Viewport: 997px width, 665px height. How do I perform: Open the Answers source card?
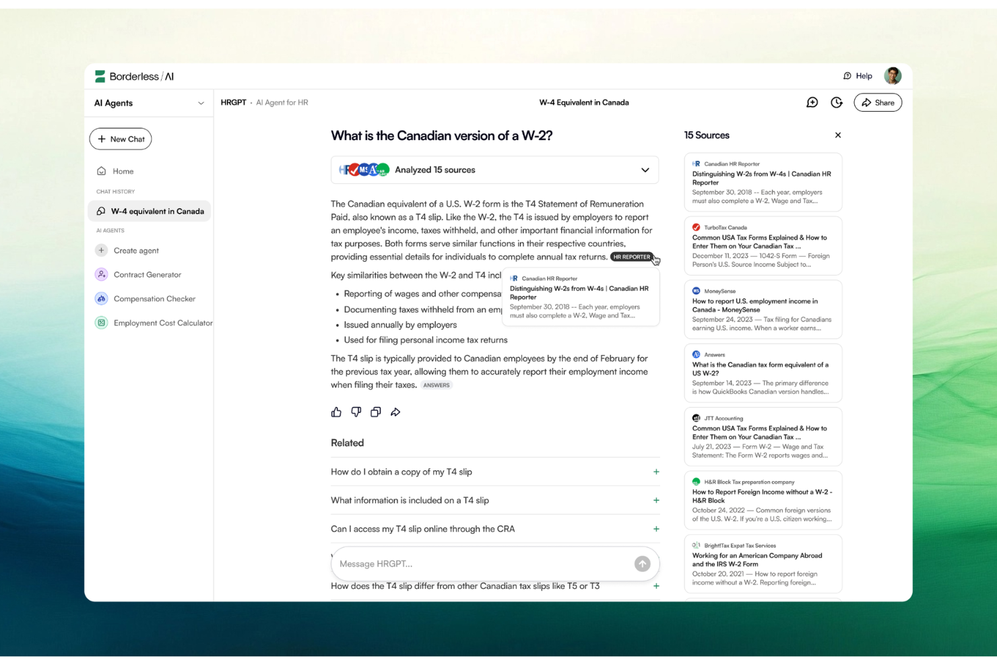tap(763, 373)
